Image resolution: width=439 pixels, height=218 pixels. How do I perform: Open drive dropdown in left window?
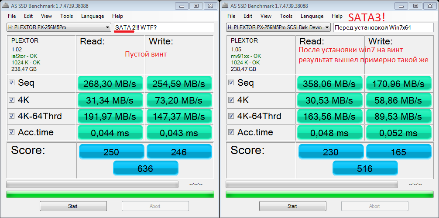(58, 27)
